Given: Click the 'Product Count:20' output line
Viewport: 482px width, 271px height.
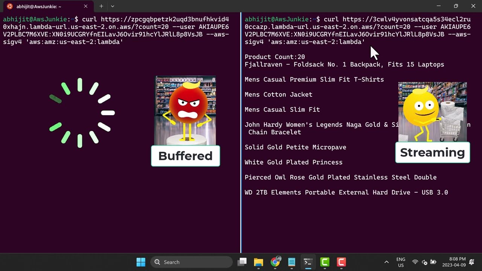Looking at the screenshot, I should click(275, 57).
